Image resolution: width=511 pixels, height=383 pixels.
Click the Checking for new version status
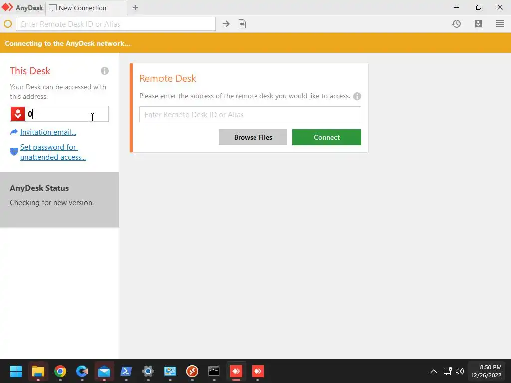coord(52,203)
